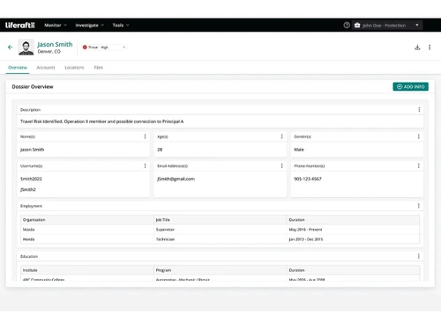Screen dimensions: 441x330
Task: Click the username Smith2022
Action: [x=31, y=179]
